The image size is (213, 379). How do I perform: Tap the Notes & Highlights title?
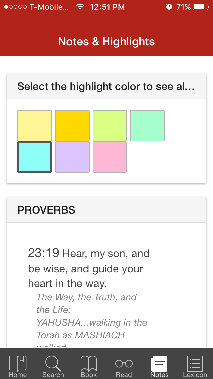click(x=106, y=42)
